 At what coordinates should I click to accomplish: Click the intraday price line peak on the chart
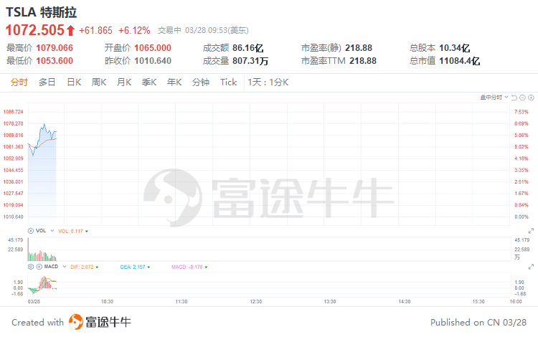coord(44,124)
